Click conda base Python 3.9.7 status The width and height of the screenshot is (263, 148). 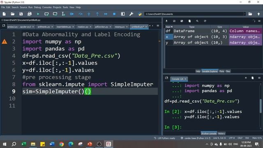tap(196, 138)
